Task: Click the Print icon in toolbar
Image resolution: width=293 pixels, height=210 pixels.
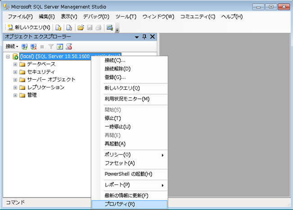Action: coord(98,27)
